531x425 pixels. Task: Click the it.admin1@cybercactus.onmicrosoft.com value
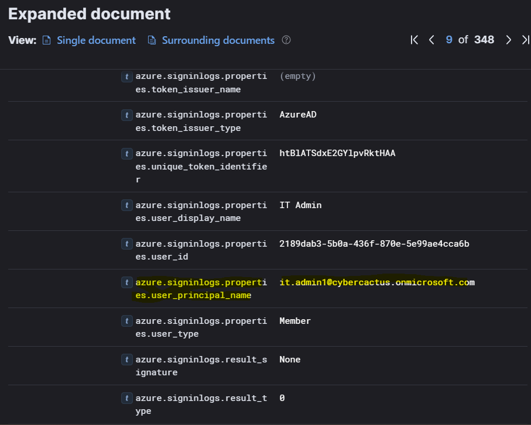[x=376, y=282]
